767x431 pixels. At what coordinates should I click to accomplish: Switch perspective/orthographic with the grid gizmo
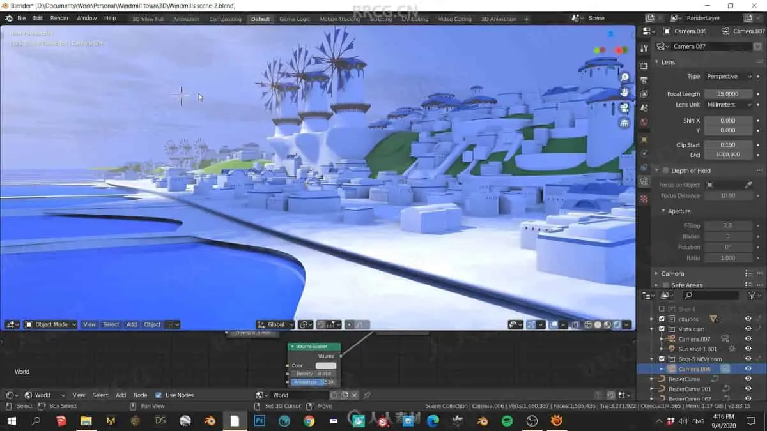click(624, 123)
